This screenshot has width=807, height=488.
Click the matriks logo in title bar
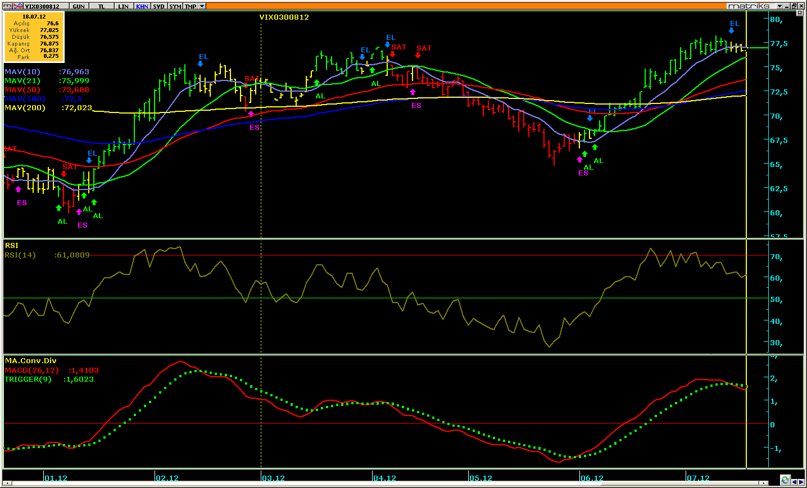tap(751, 6)
